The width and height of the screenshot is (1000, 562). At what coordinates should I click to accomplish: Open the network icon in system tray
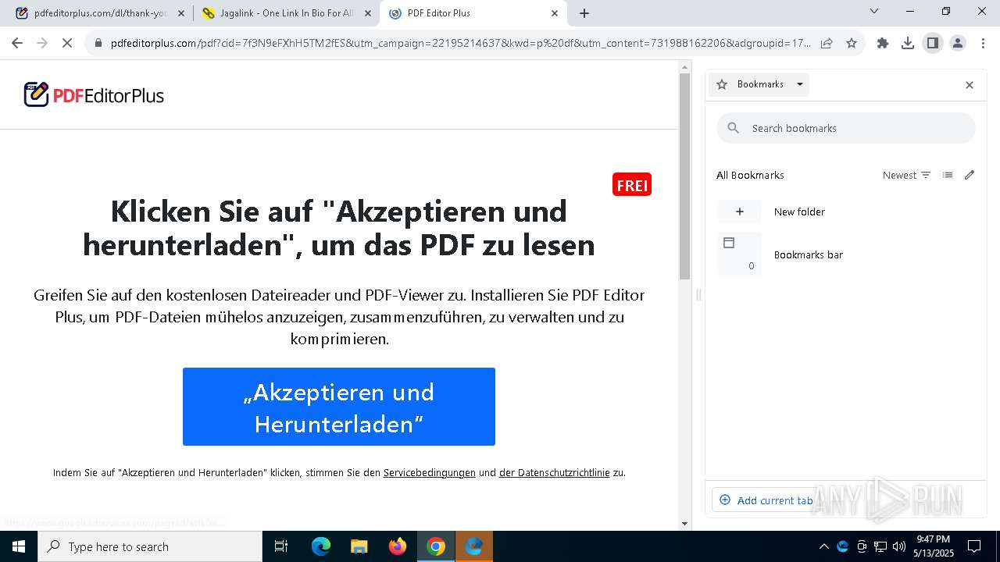(880, 546)
